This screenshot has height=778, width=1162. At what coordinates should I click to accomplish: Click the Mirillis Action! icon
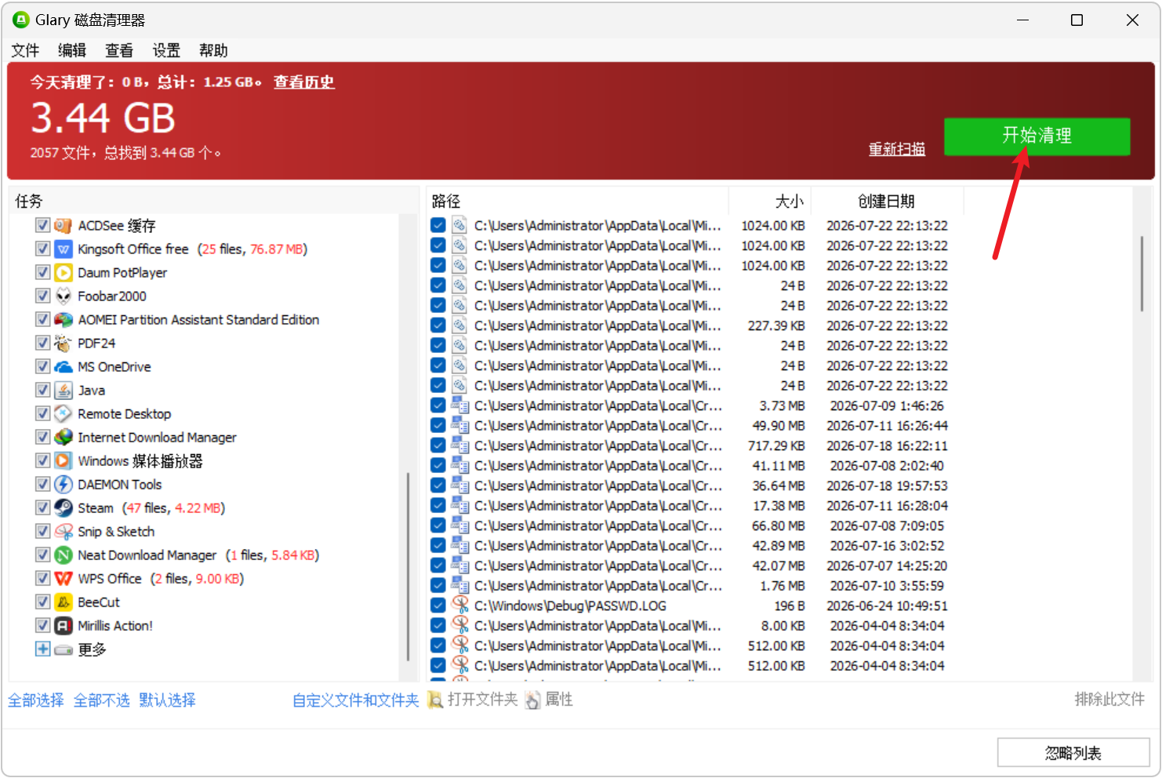click(64, 626)
